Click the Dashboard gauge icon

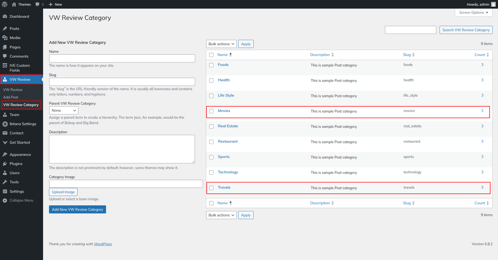(5, 16)
